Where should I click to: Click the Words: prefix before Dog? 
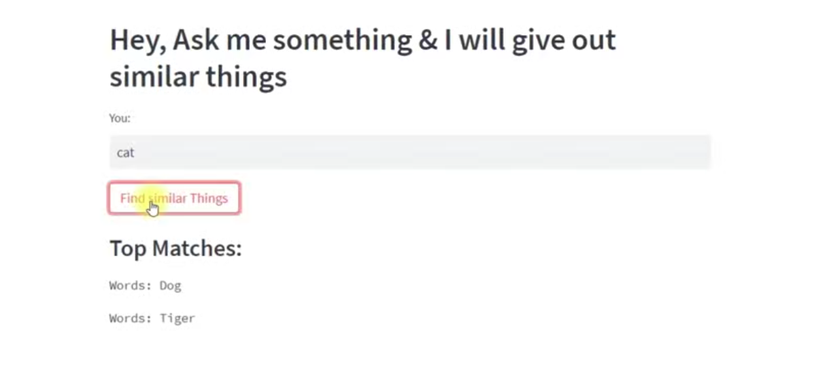(x=131, y=285)
